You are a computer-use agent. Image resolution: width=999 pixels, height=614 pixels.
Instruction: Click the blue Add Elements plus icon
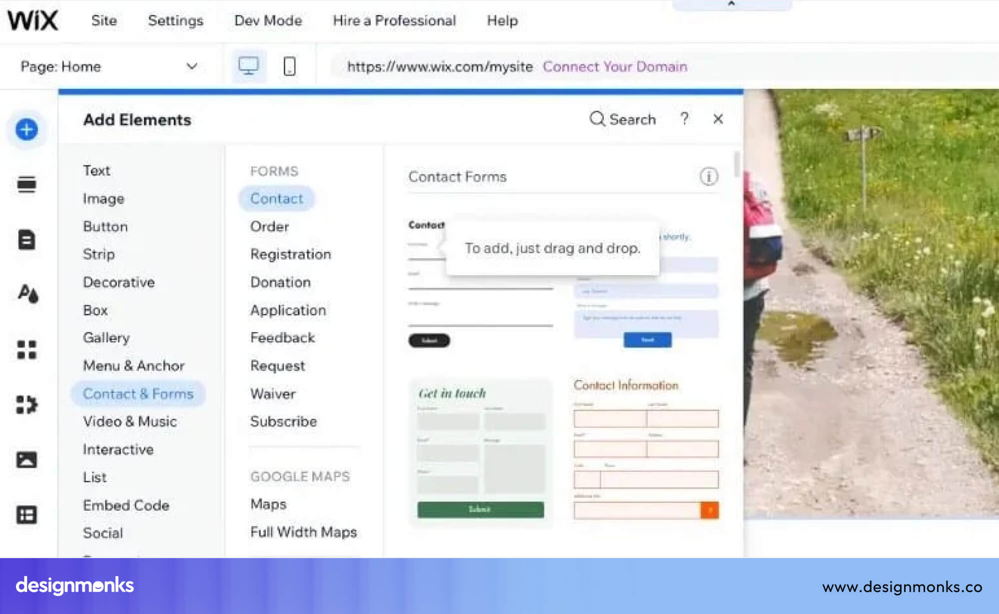pos(26,130)
